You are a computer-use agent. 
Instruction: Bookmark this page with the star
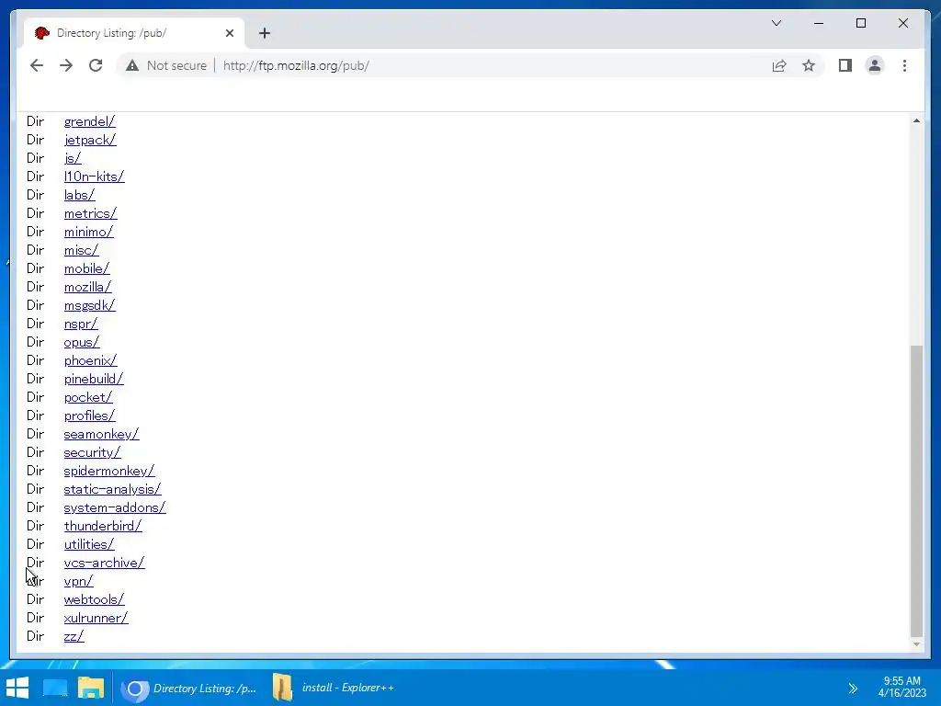pyautogui.click(x=809, y=65)
